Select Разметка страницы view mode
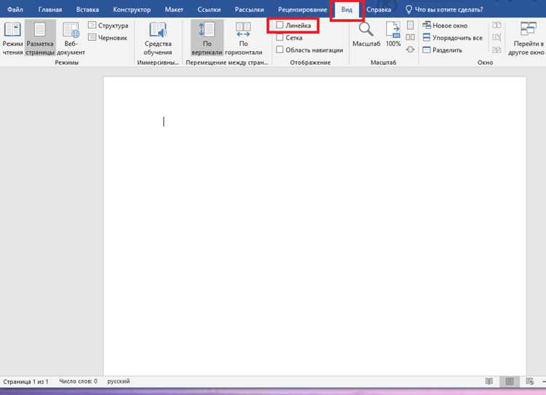This screenshot has height=395, width=546. [40, 39]
